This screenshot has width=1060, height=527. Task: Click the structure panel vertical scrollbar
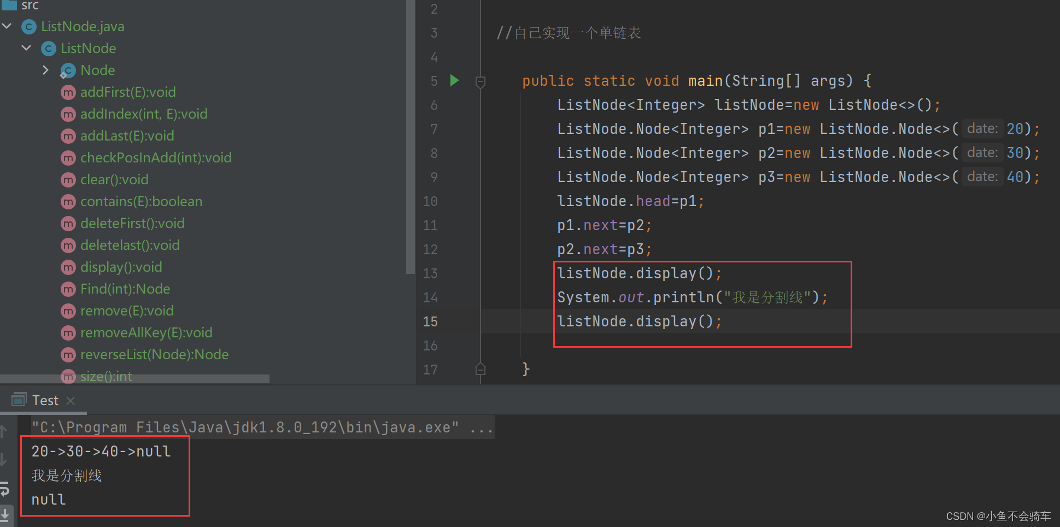point(411,137)
